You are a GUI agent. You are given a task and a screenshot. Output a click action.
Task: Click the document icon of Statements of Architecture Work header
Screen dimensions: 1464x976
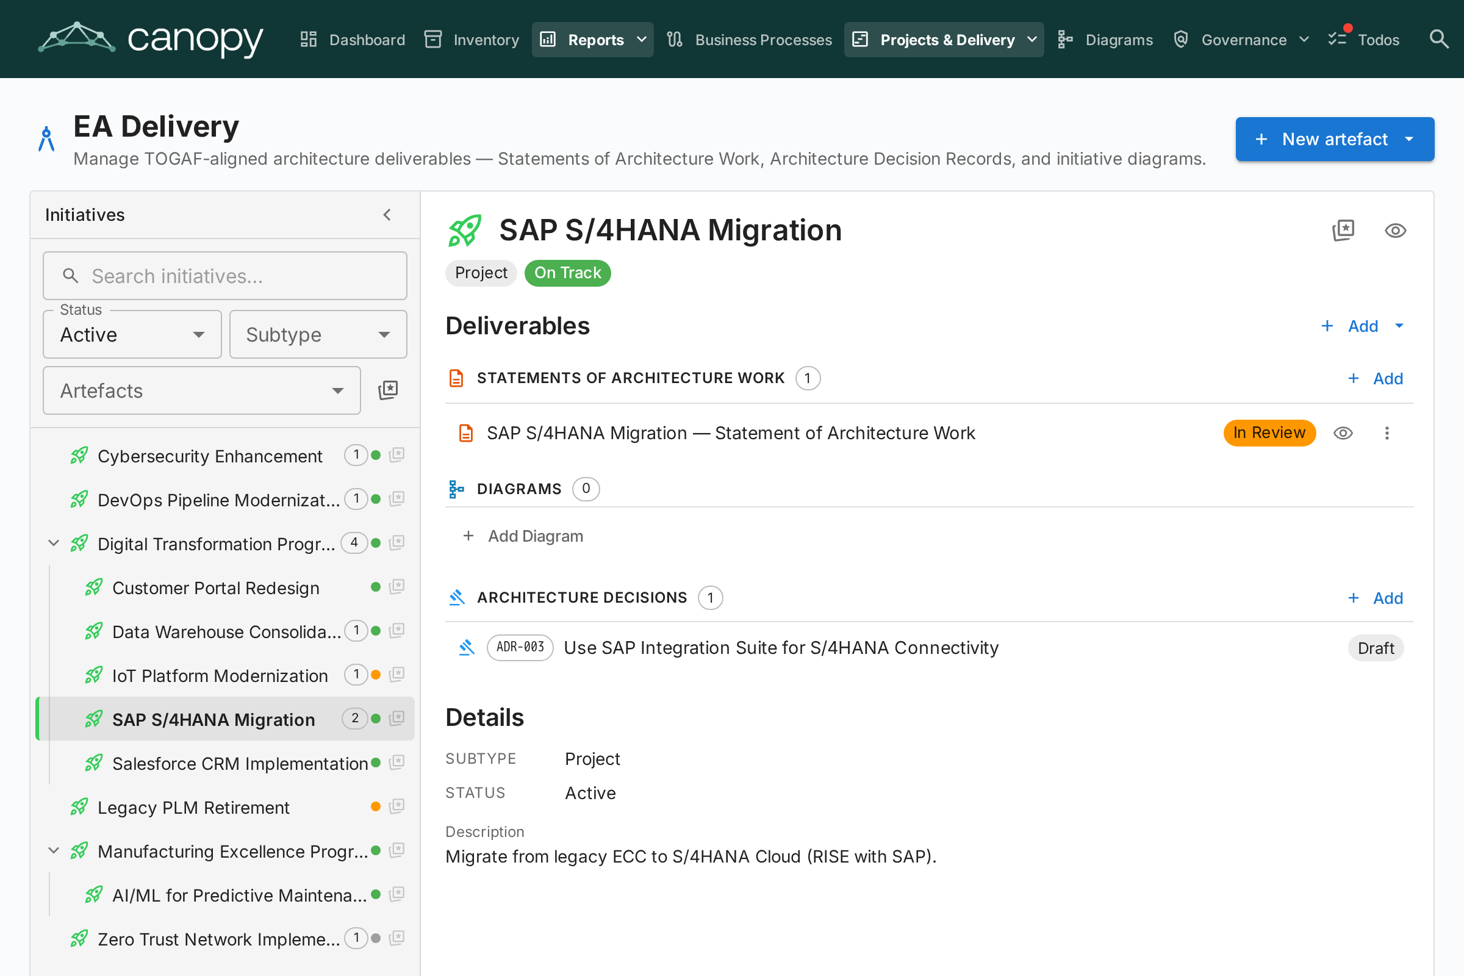coord(456,378)
